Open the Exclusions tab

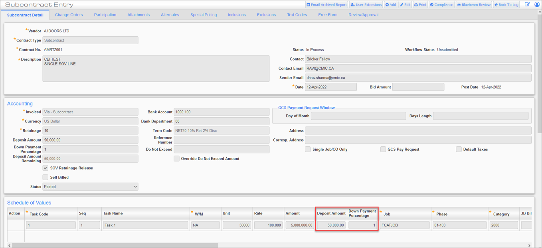click(x=266, y=15)
